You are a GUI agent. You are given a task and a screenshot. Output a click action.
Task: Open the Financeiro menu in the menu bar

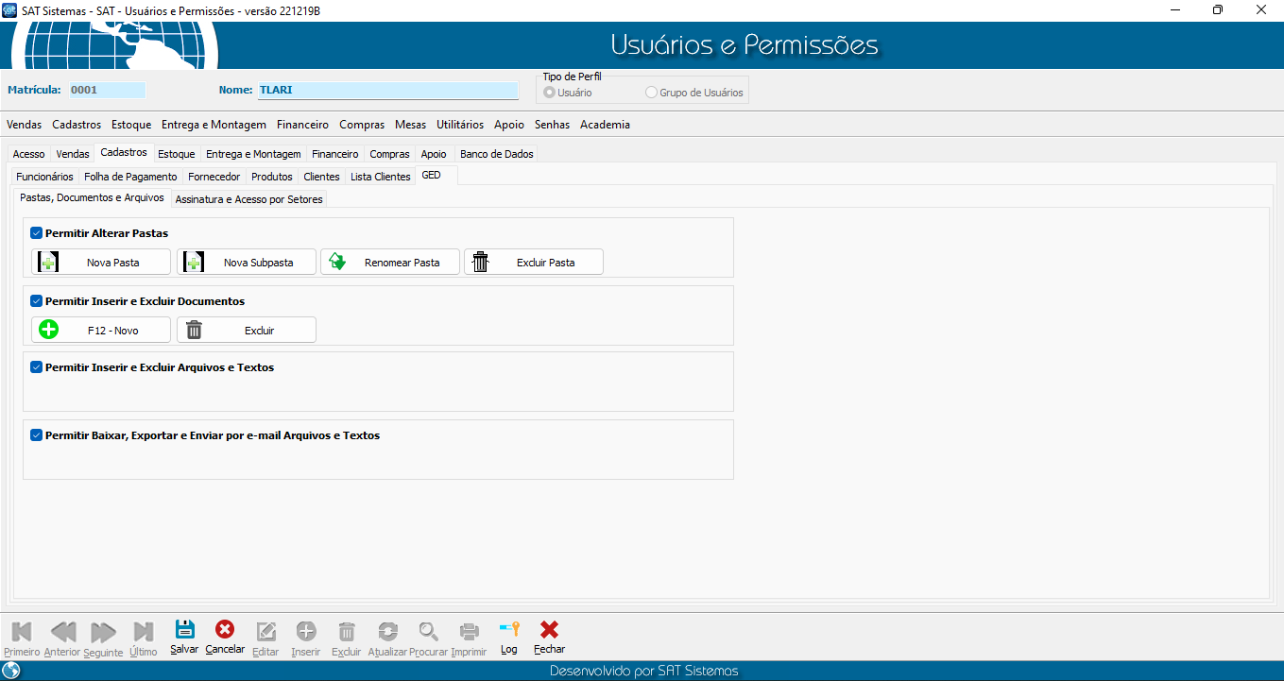point(302,125)
